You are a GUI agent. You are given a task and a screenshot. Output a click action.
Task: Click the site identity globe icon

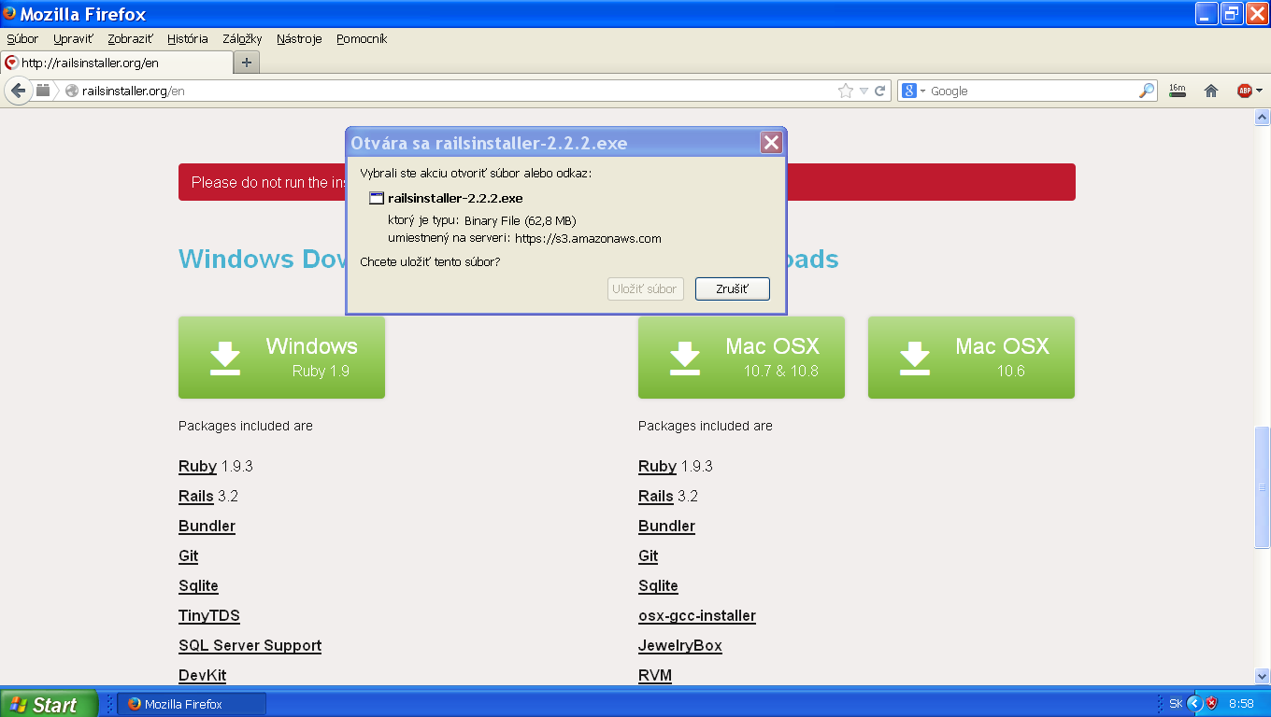(x=72, y=91)
